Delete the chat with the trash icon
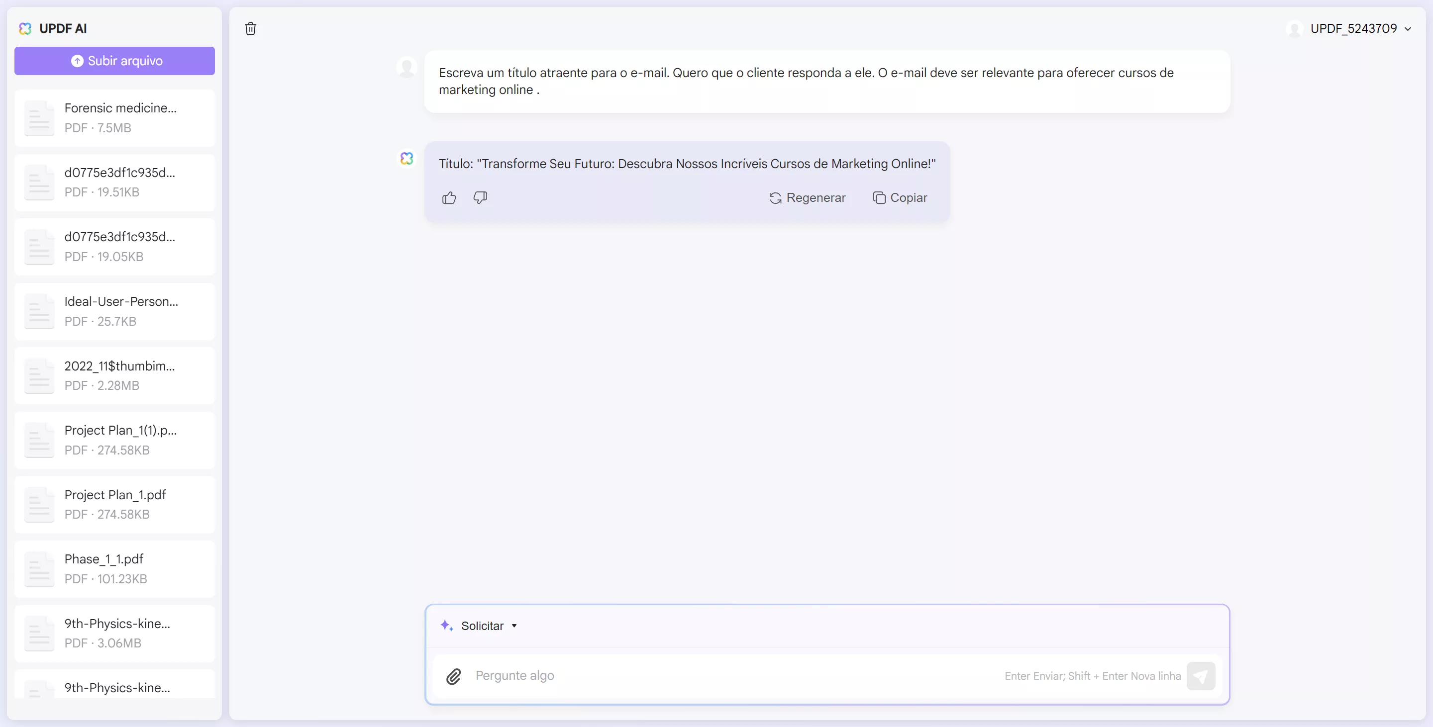 250,28
